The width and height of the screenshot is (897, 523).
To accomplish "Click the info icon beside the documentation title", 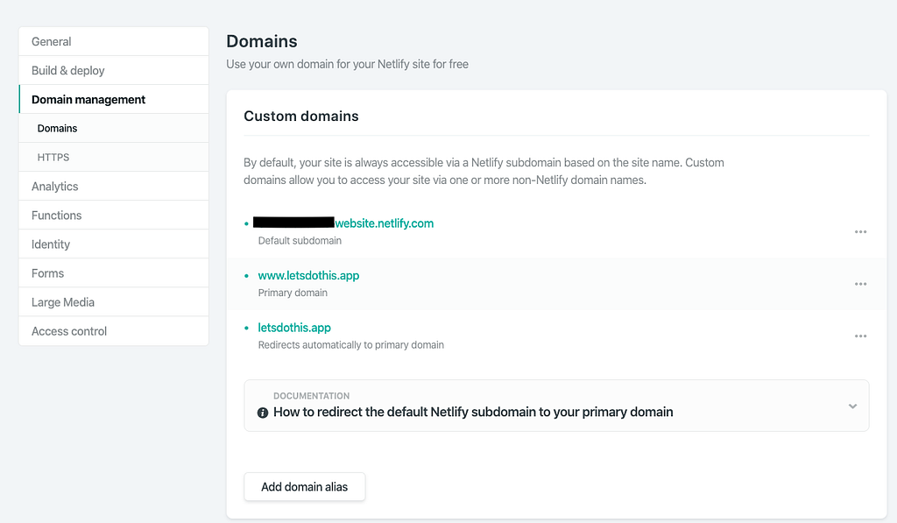I will coord(263,413).
